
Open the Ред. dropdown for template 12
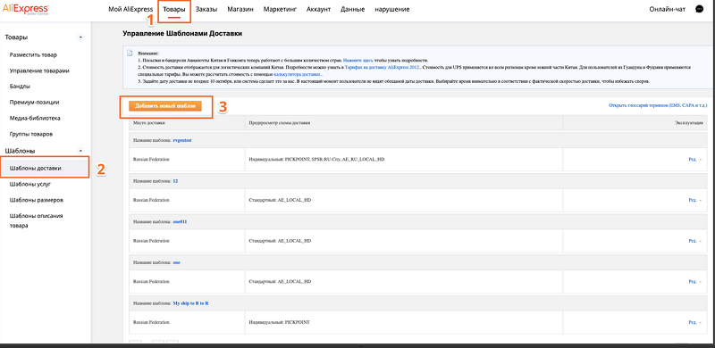tap(695, 200)
